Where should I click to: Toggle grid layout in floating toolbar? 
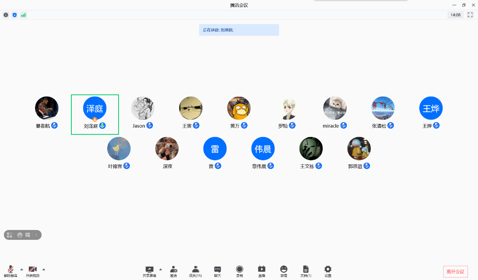point(9,235)
